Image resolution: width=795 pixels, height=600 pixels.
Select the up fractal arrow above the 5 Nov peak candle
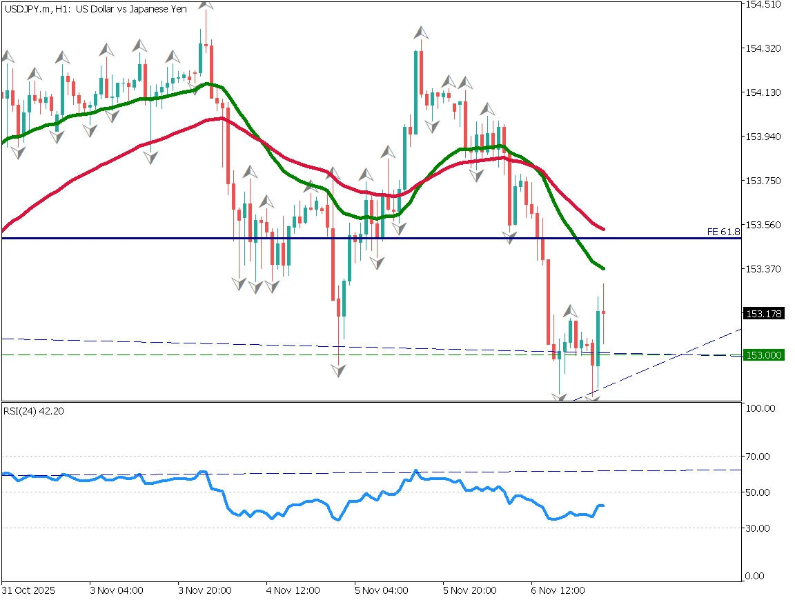click(x=421, y=32)
